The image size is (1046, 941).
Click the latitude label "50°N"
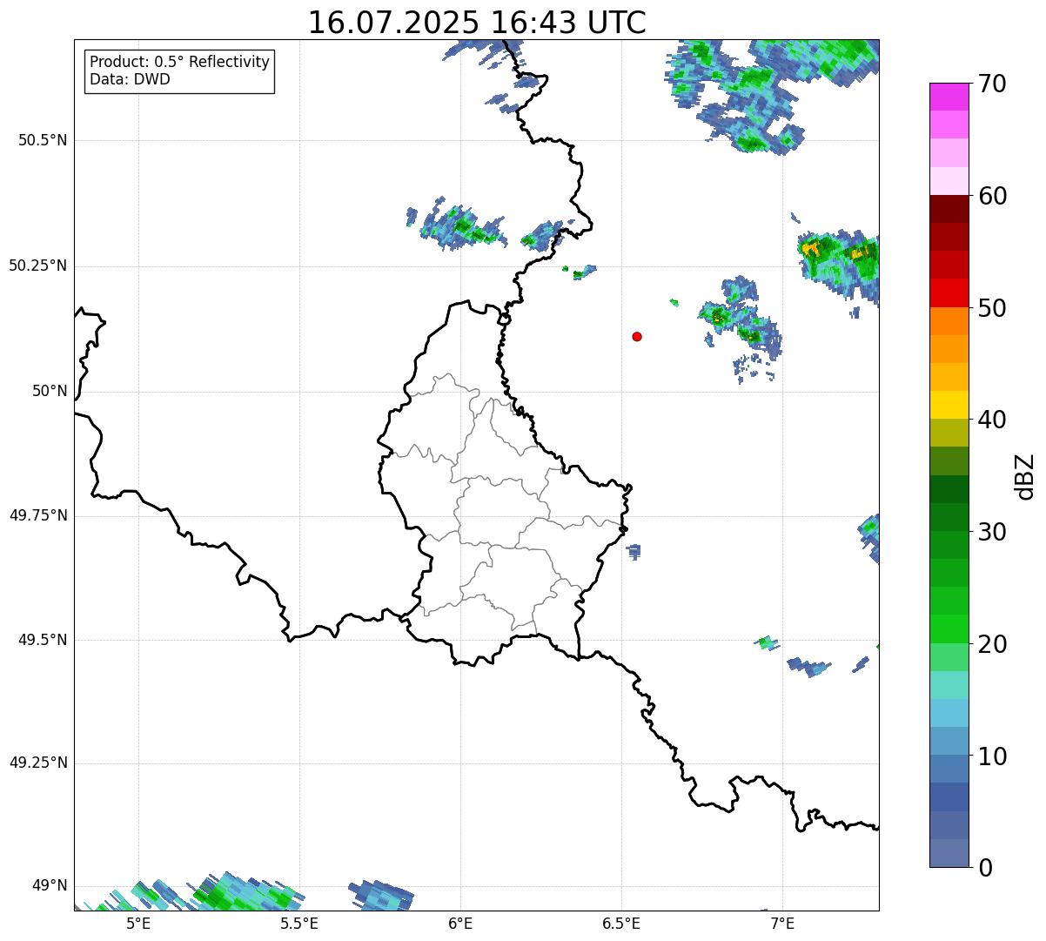(x=50, y=391)
